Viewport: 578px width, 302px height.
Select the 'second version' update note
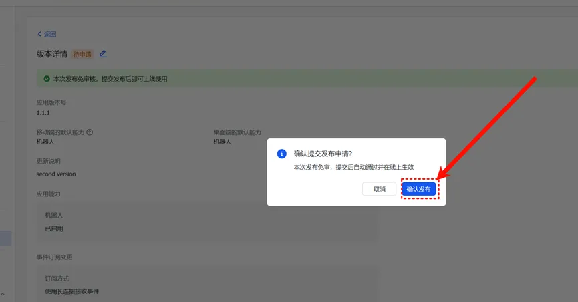coord(56,174)
